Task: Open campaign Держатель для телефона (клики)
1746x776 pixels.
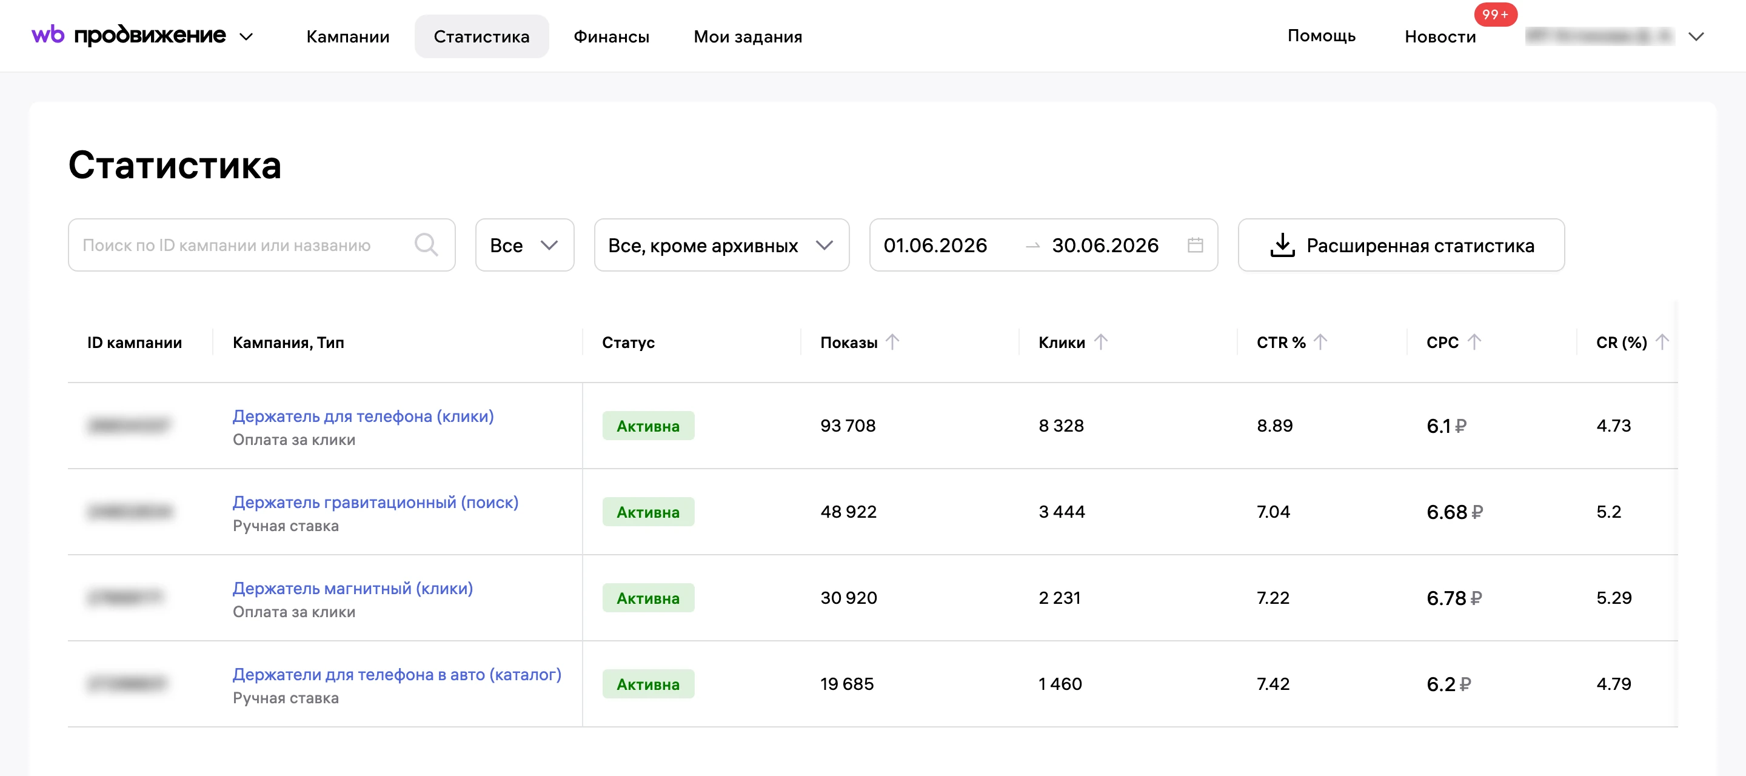Action: (x=363, y=416)
